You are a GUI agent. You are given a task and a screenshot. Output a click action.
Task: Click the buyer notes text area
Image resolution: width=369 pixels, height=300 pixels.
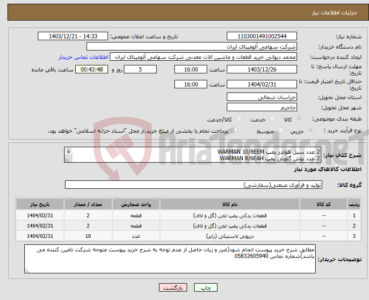click(x=170, y=258)
